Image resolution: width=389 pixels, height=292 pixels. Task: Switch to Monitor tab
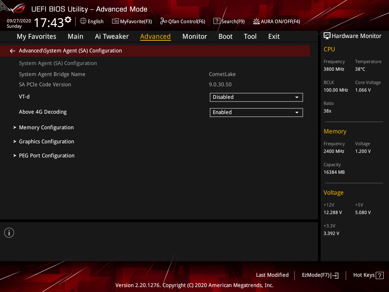(194, 36)
